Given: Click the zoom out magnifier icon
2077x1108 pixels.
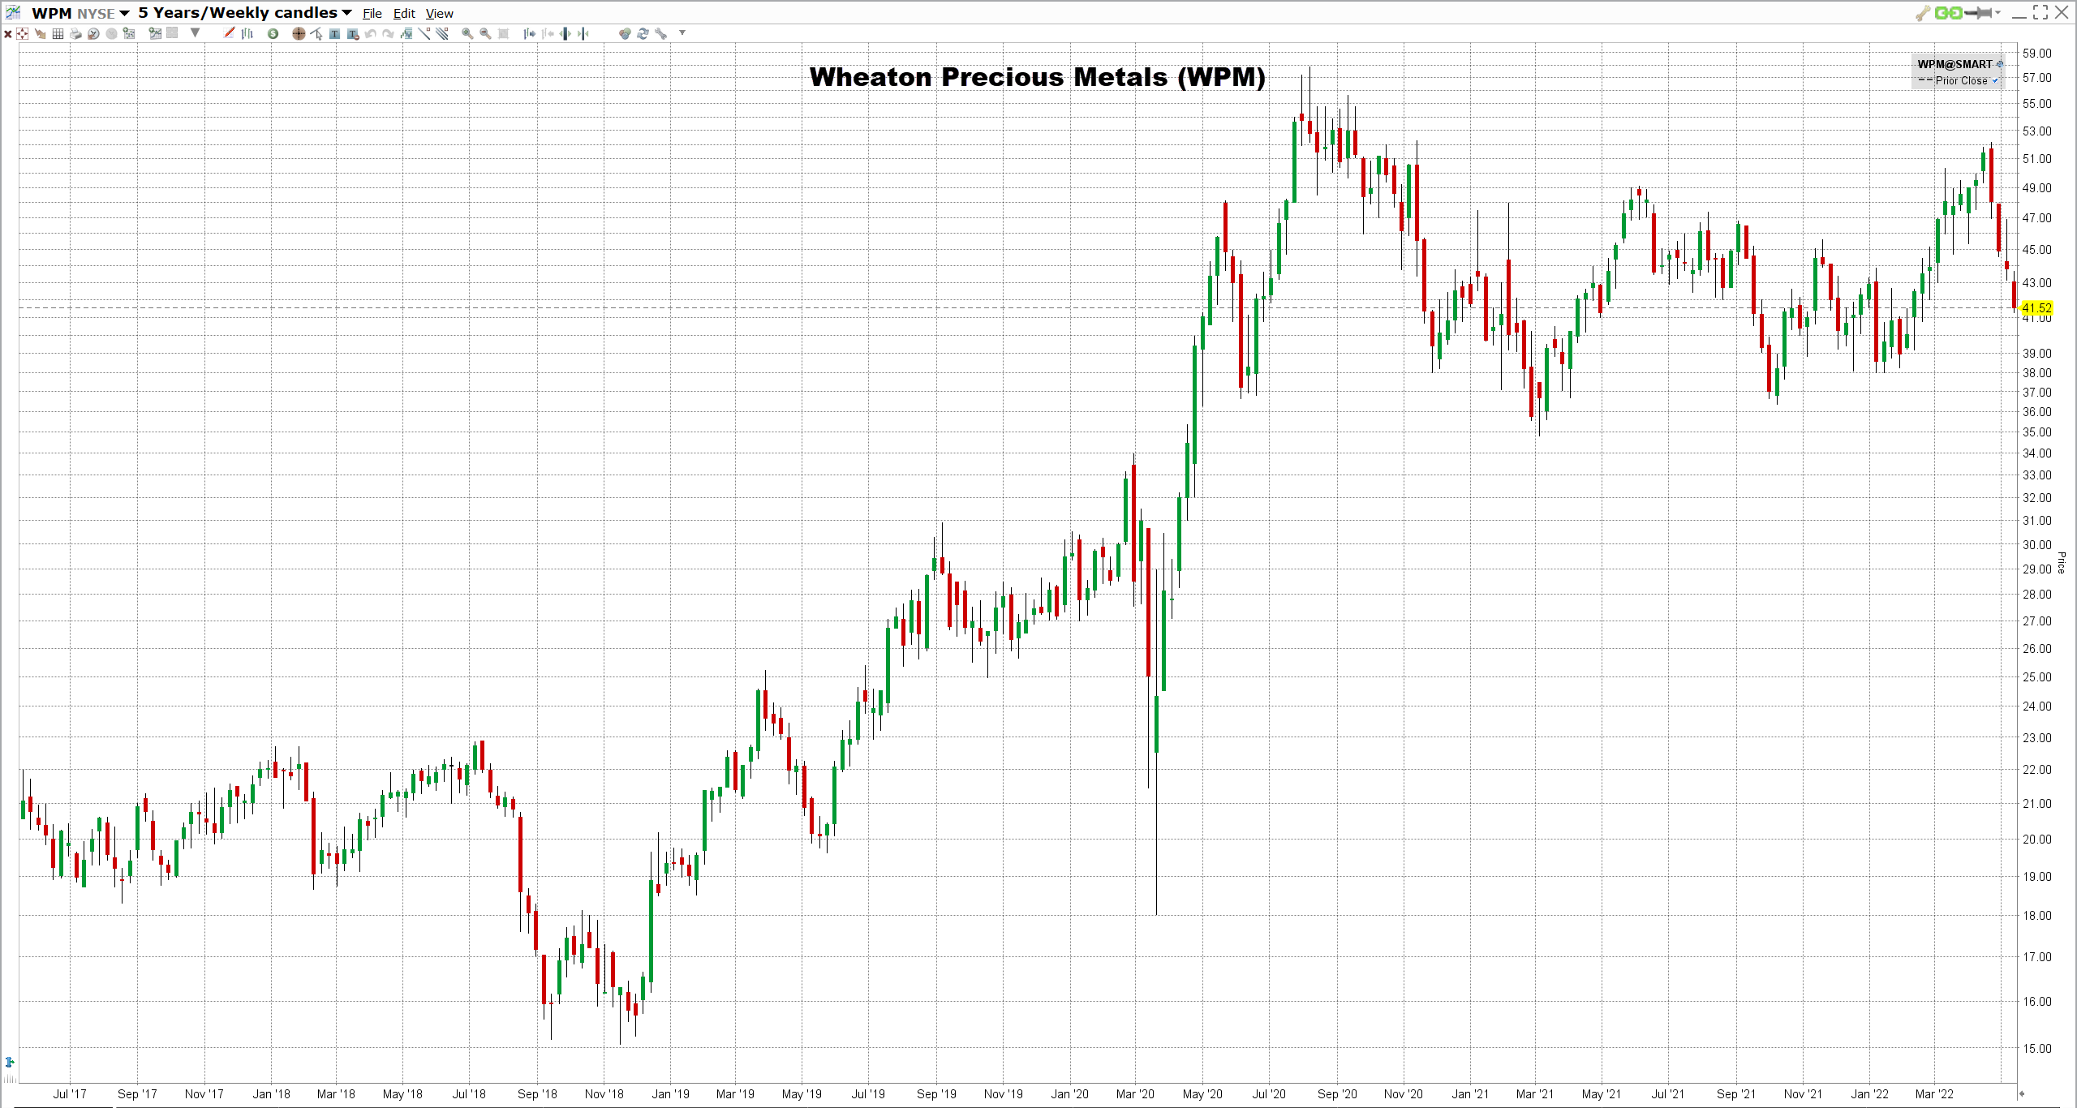Looking at the screenshot, I should pos(485,33).
